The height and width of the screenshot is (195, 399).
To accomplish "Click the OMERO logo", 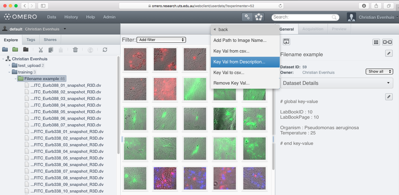I will tap(21, 17).
